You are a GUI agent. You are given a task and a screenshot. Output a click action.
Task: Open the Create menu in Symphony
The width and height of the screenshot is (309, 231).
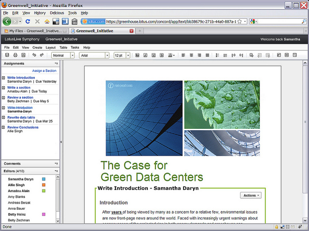(37, 47)
